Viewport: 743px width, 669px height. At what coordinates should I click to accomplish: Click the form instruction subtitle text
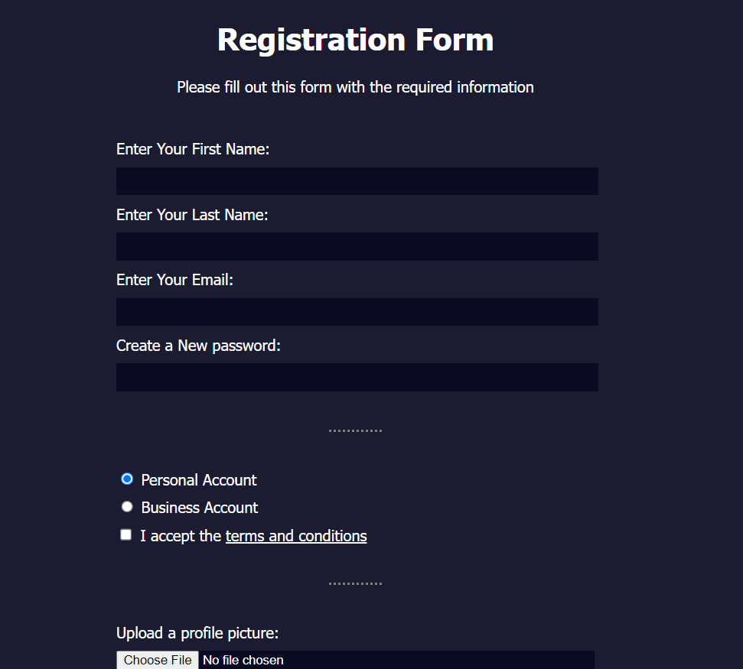pyautogui.click(x=355, y=87)
